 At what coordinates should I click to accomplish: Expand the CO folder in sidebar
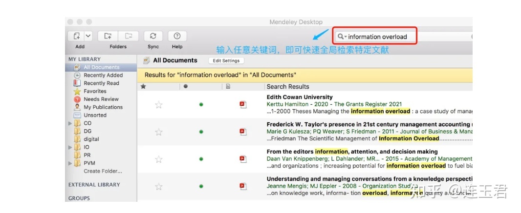click(x=70, y=123)
